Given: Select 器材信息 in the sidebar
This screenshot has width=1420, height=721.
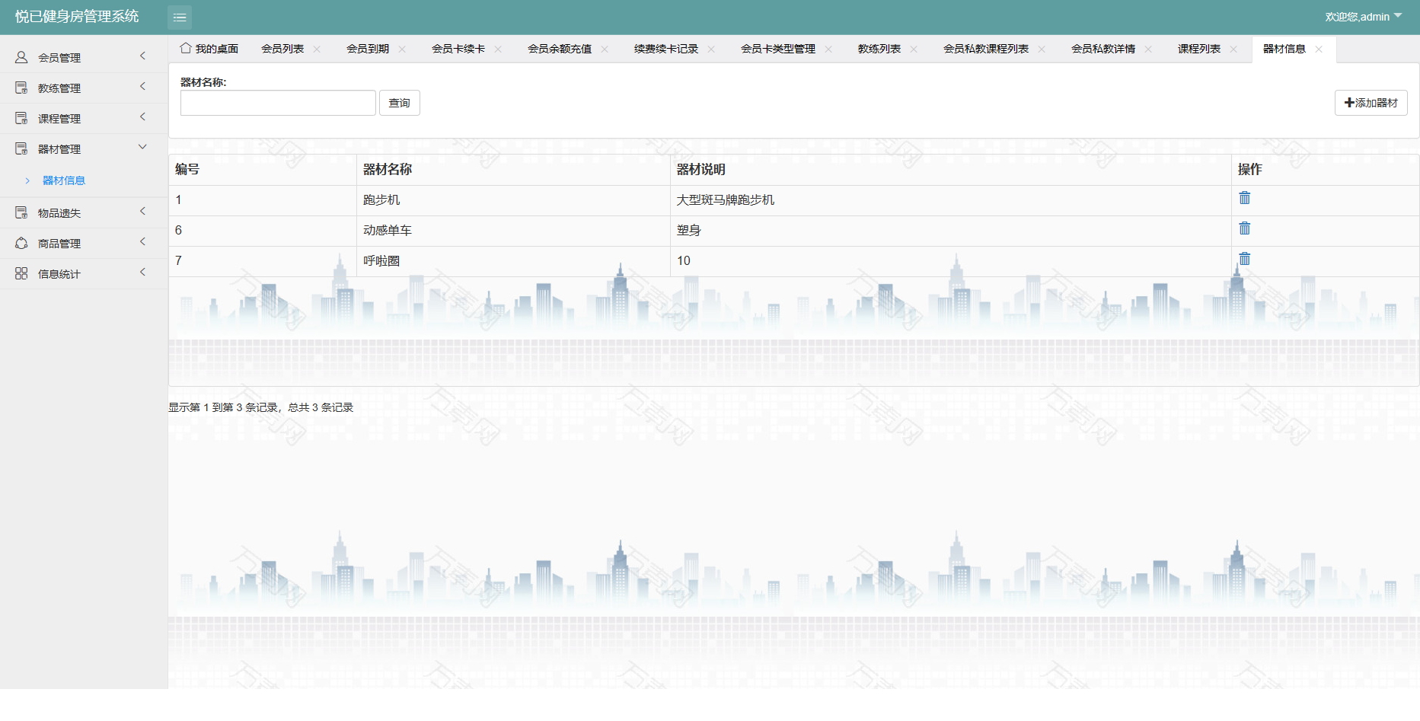Looking at the screenshot, I should tap(64, 180).
